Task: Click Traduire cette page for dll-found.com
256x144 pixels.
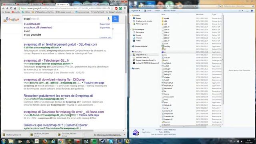Action: [89, 115]
